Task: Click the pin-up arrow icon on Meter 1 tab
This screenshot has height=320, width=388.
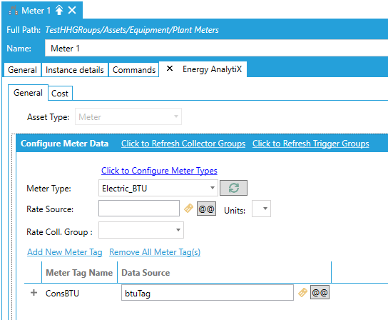Action: [59, 11]
